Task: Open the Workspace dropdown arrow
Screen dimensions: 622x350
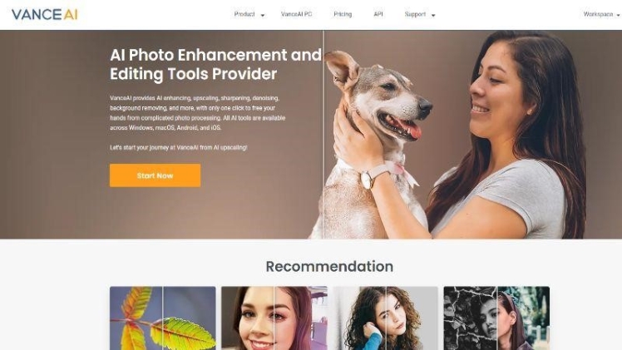Action: tap(618, 15)
